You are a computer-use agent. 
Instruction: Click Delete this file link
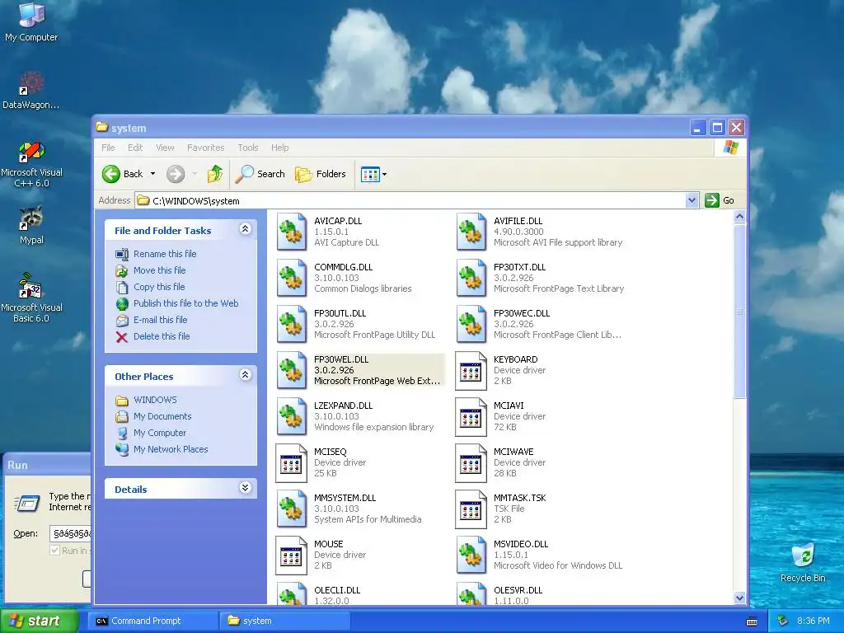pos(162,336)
